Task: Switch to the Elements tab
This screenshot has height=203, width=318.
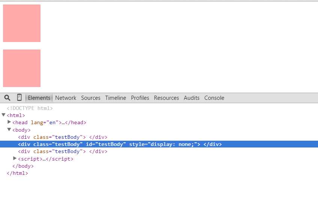Action: (39, 98)
